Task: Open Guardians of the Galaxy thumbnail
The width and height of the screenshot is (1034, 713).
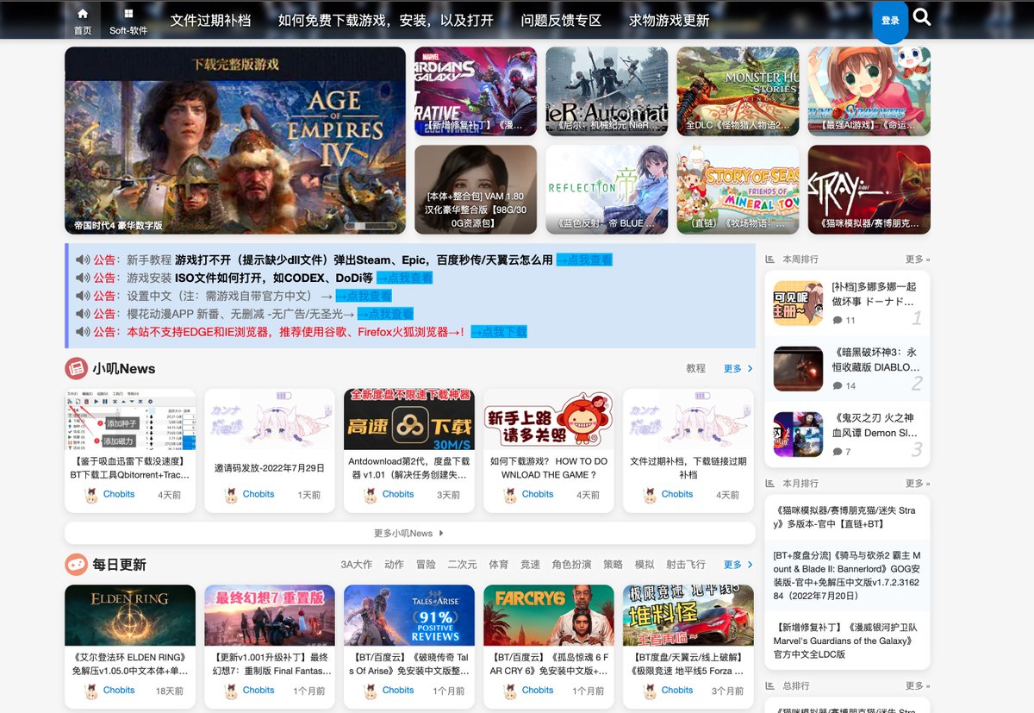Action: click(476, 91)
